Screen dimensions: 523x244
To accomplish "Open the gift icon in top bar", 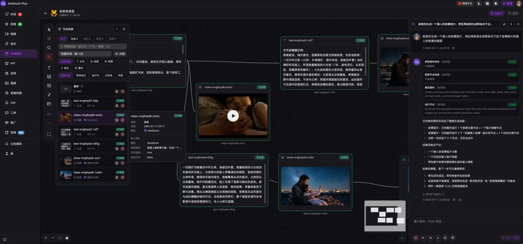I will (x=487, y=4).
